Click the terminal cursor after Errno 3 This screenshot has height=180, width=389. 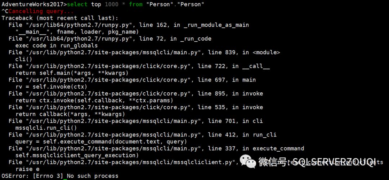click(65, 176)
